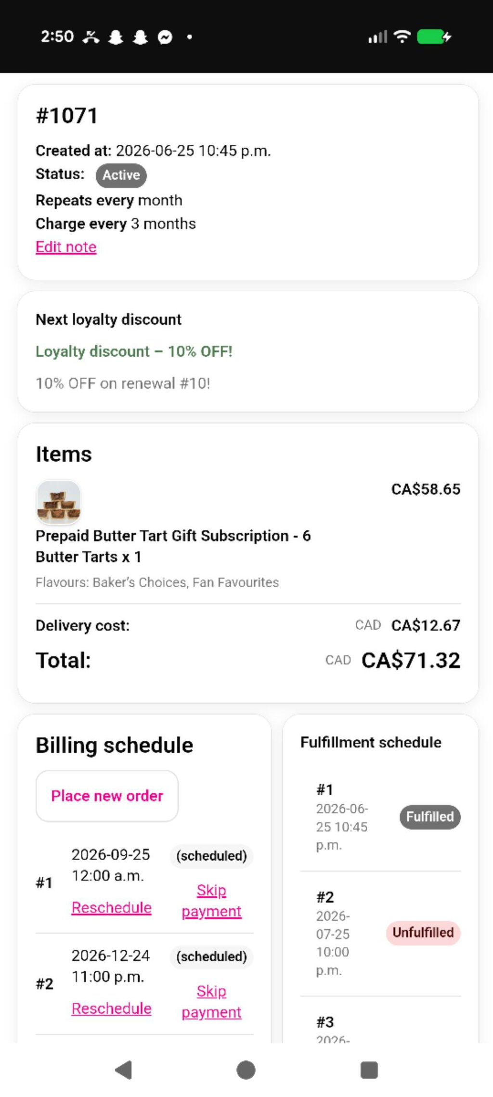Tap the Android back navigation icon
The image size is (493, 1097).
(x=124, y=1070)
